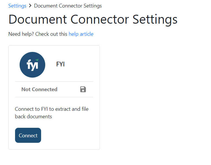Click the divider line above Not Connected

click(54, 82)
